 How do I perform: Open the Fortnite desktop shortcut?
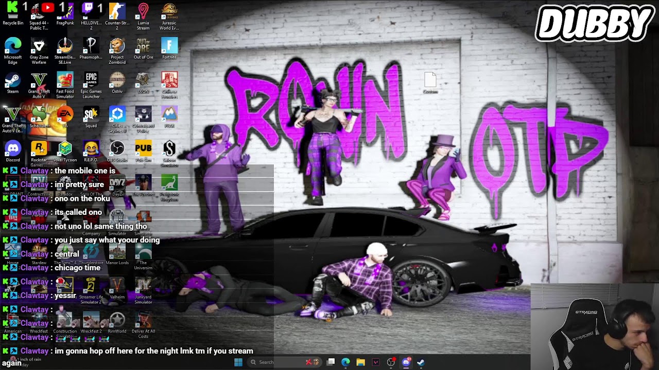pyautogui.click(x=169, y=49)
